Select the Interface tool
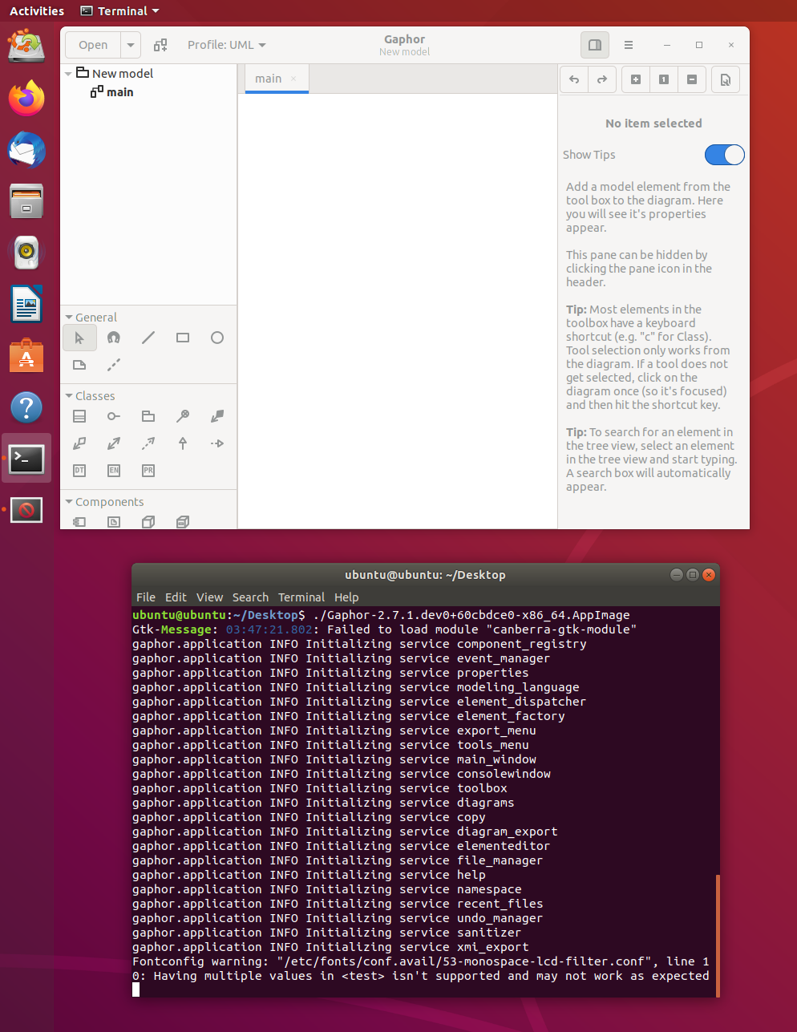Viewport: 797px width, 1032px height. (x=113, y=416)
